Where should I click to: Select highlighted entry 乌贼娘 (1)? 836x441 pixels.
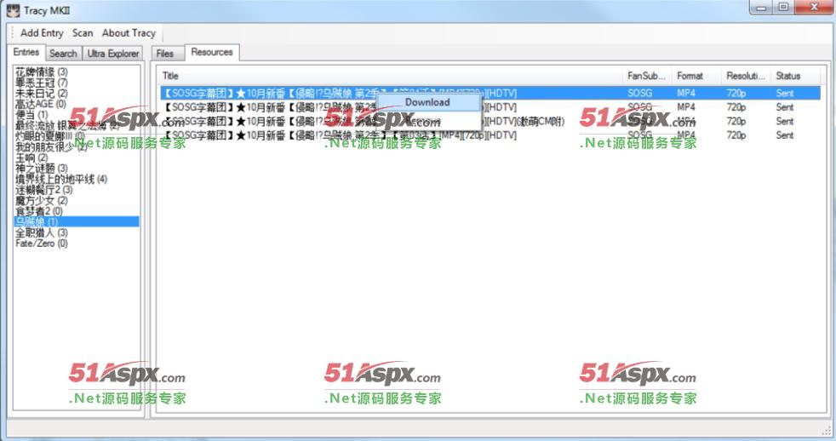[x=77, y=221]
